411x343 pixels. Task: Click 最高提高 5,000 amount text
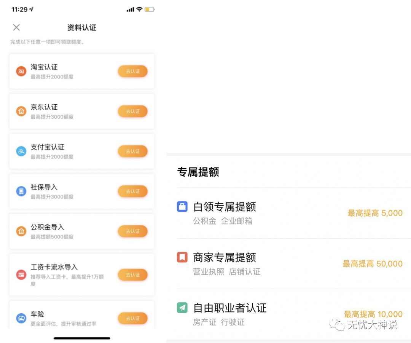(x=375, y=213)
